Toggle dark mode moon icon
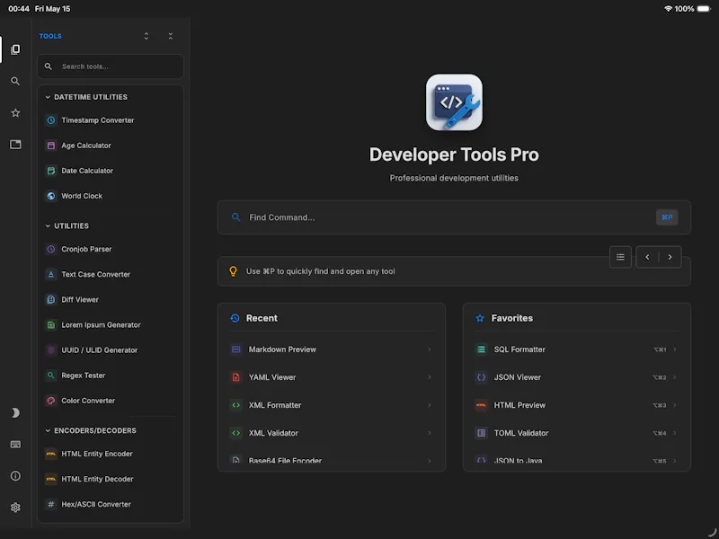Image resolution: width=719 pixels, height=539 pixels. (15, 413)
